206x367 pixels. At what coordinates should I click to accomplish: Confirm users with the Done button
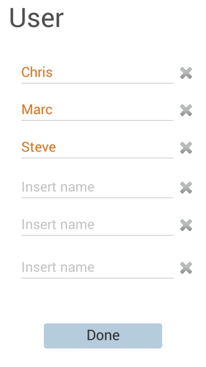(103, 336)
